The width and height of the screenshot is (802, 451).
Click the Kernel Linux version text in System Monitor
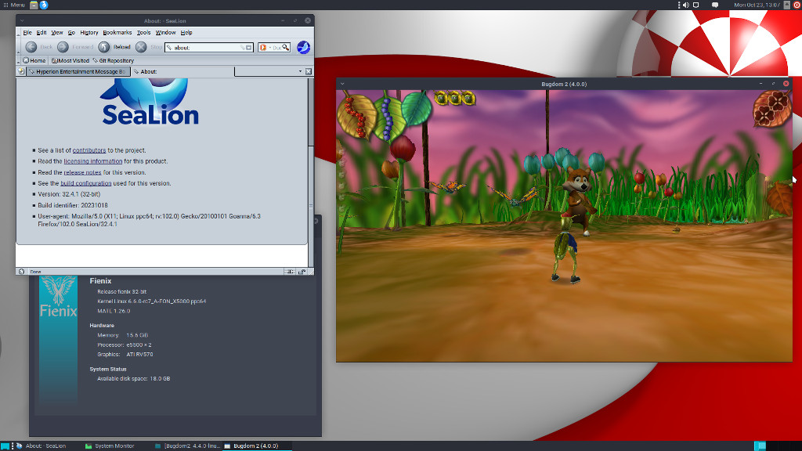click(x=151, y=301)
